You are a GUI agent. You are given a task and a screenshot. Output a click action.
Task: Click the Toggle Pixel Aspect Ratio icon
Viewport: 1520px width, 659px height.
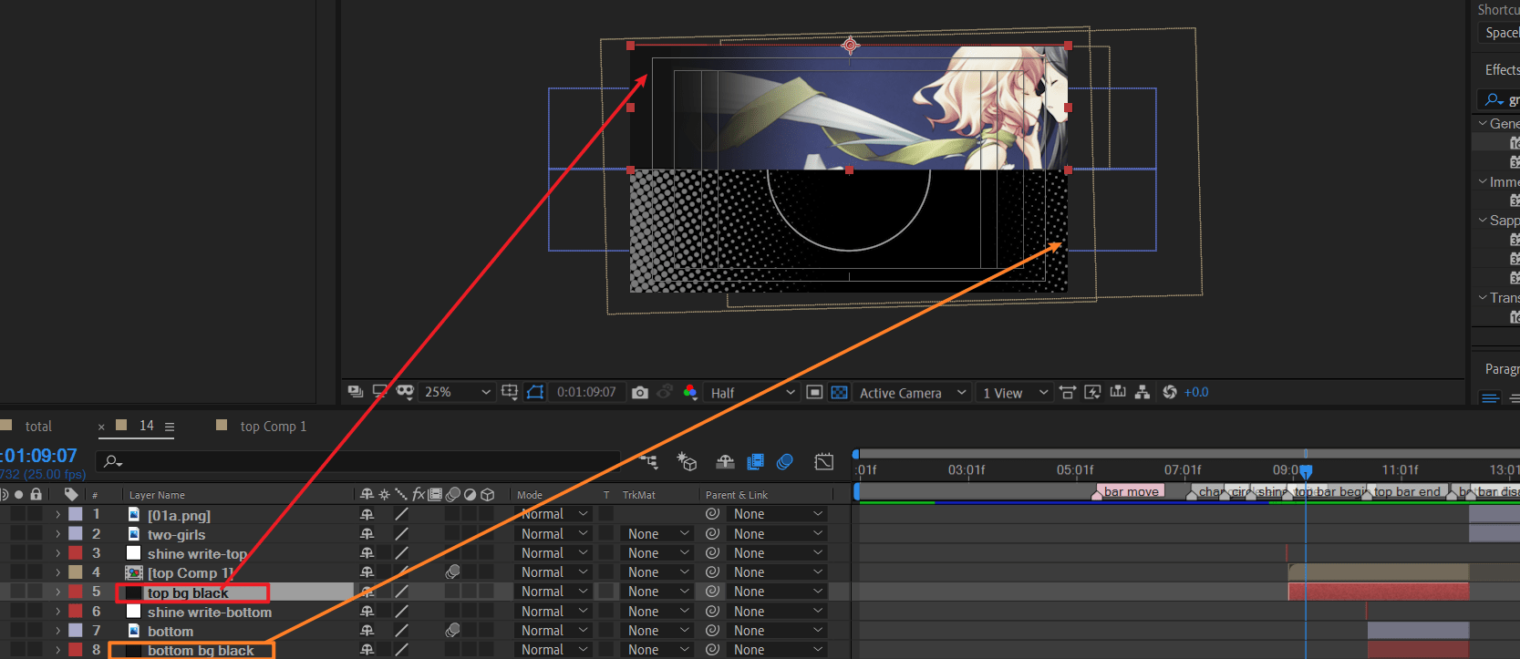coord(1068,392)
